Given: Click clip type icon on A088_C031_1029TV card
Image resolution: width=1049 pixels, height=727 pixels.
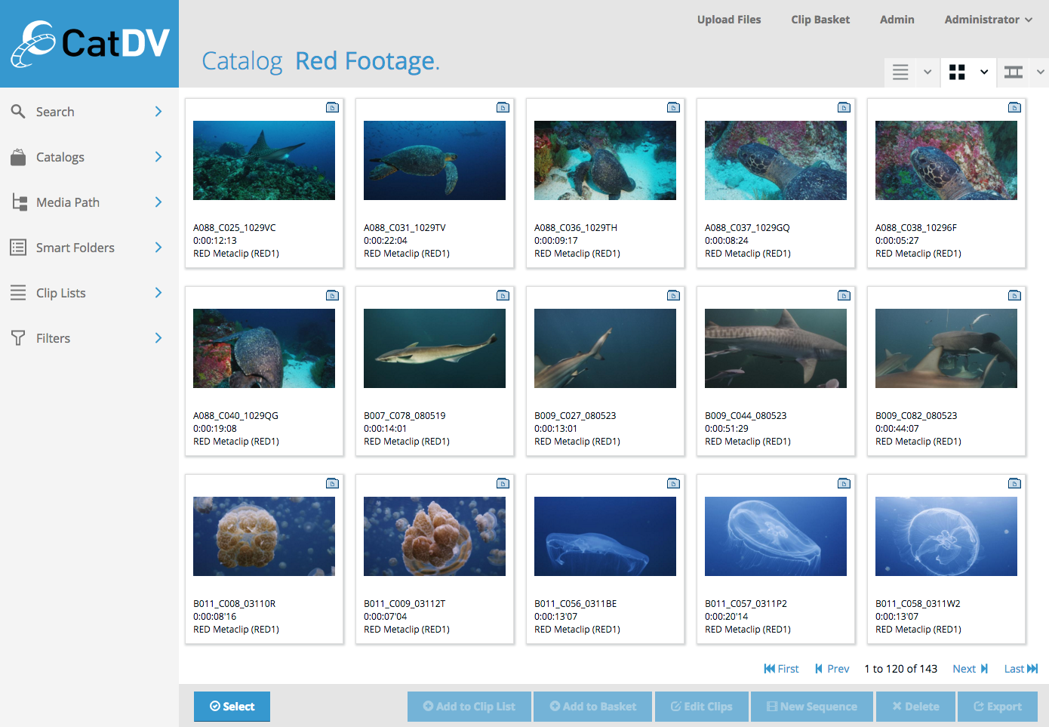Looking at the screenshot, I should (503, 108).
